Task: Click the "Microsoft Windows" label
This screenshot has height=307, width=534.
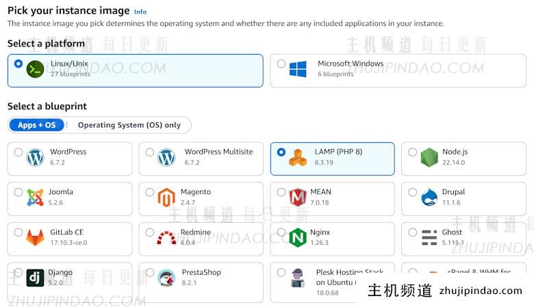Action: [351, 64]
